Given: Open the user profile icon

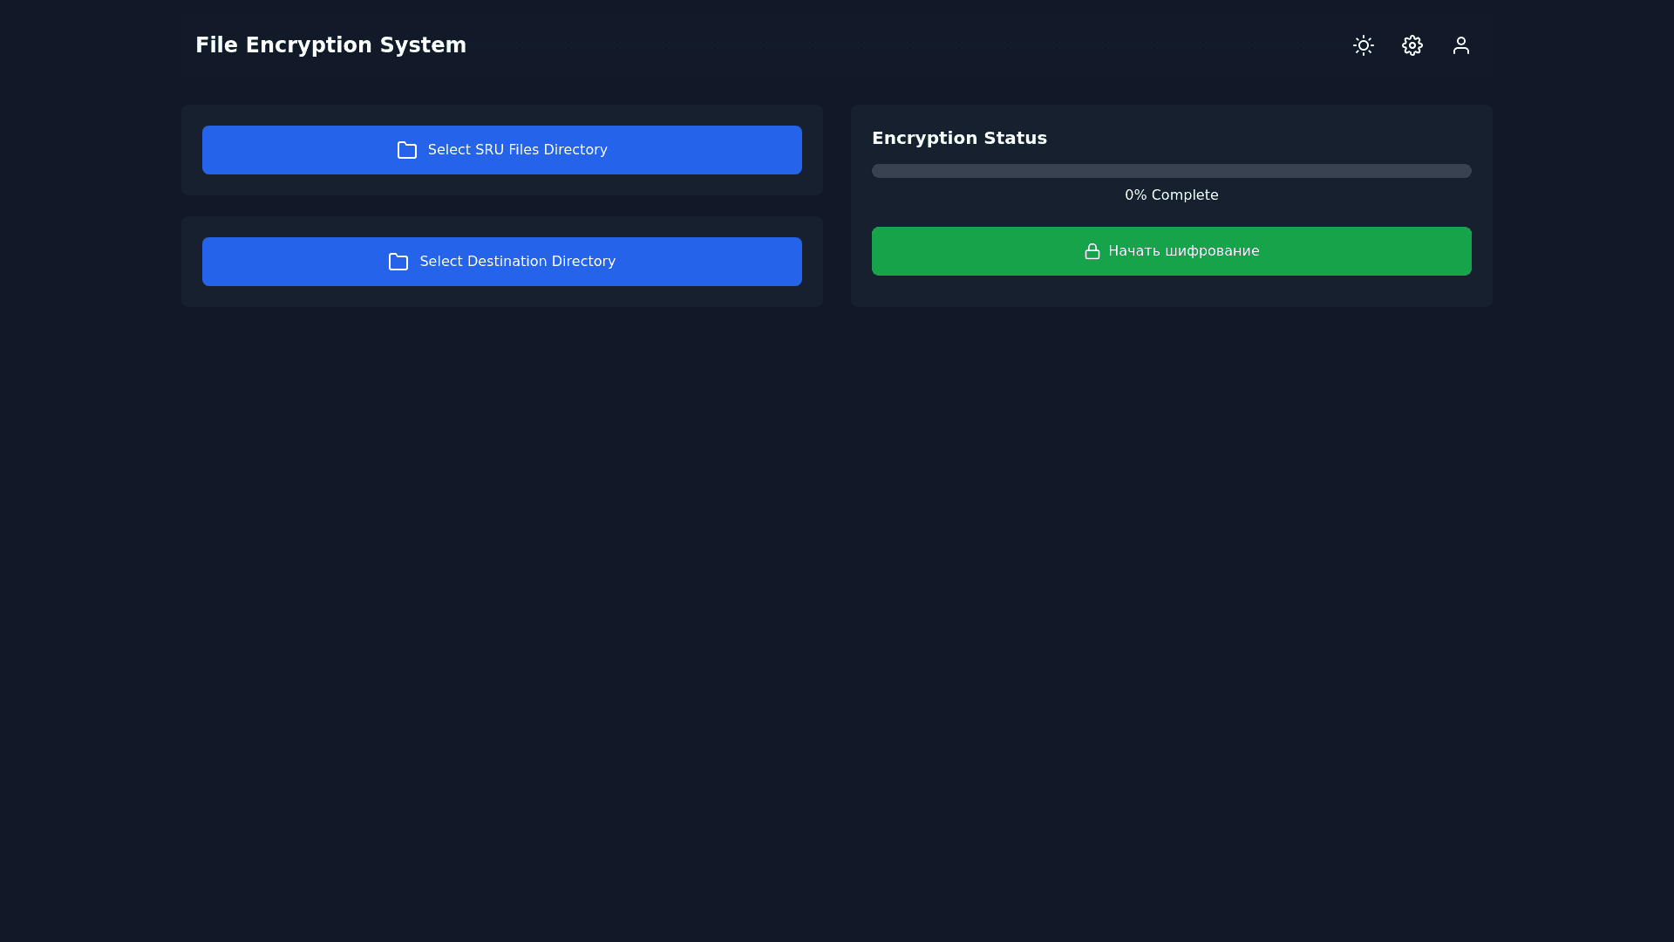Looking at the screenshot, I should coord(1461,45).
